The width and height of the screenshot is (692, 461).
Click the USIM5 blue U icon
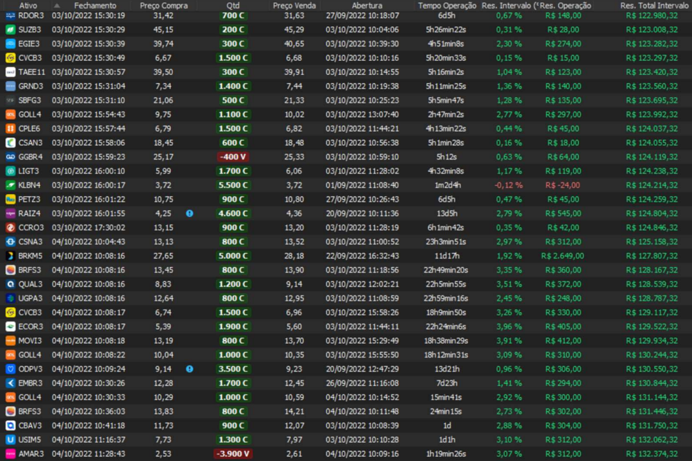click(10, 440)
